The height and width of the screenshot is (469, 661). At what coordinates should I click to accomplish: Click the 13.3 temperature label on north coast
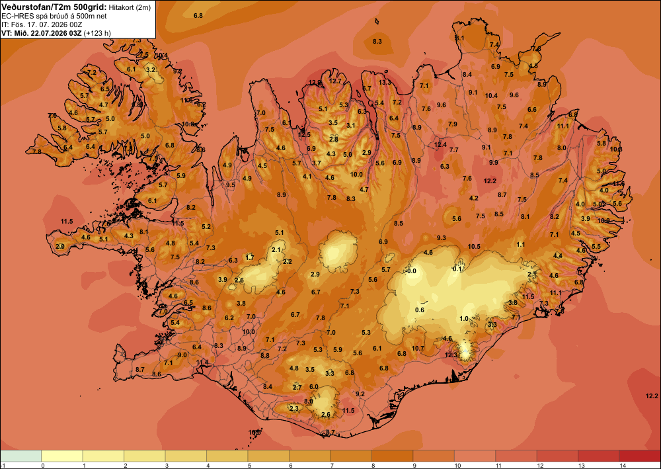tap(385, 82)
